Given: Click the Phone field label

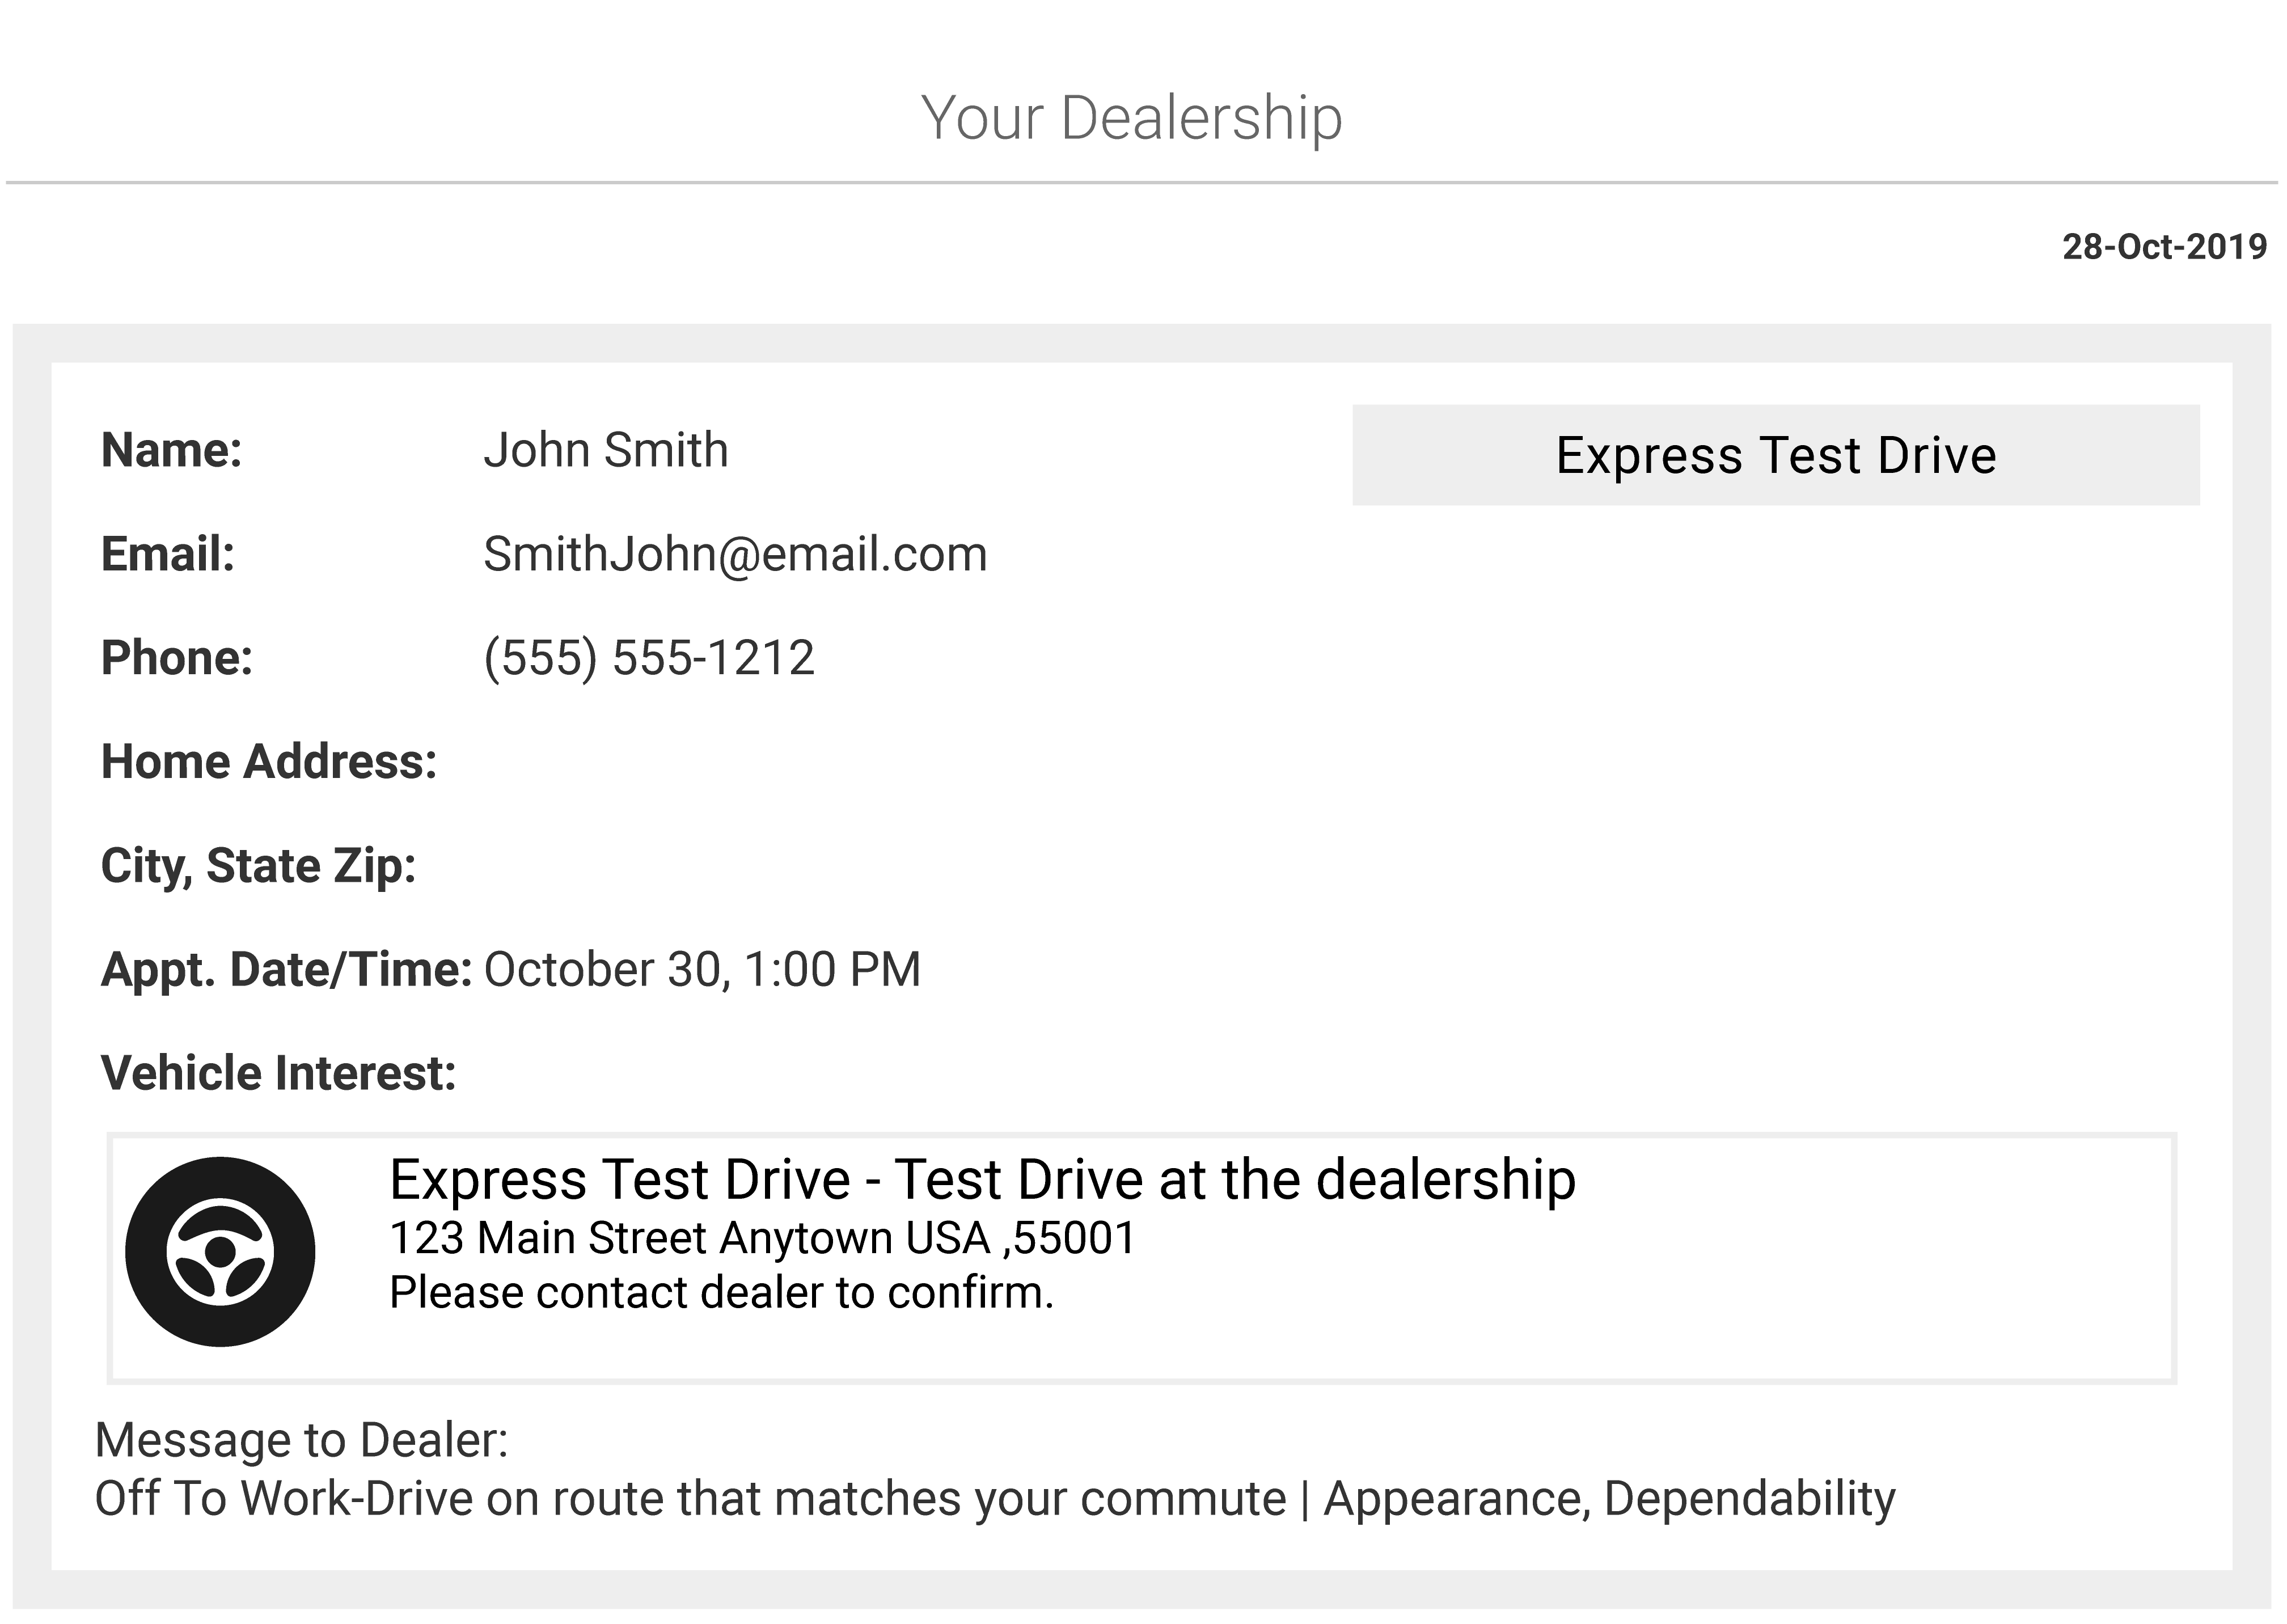Looking at the screenshot, I should pos(177,658).
